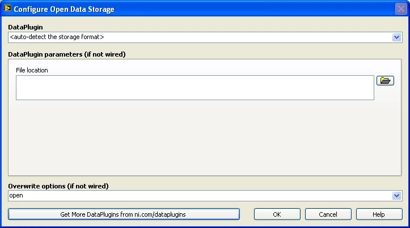
Task: Expand the Overwrite options dropdown arrow
Action: point(396,196)
